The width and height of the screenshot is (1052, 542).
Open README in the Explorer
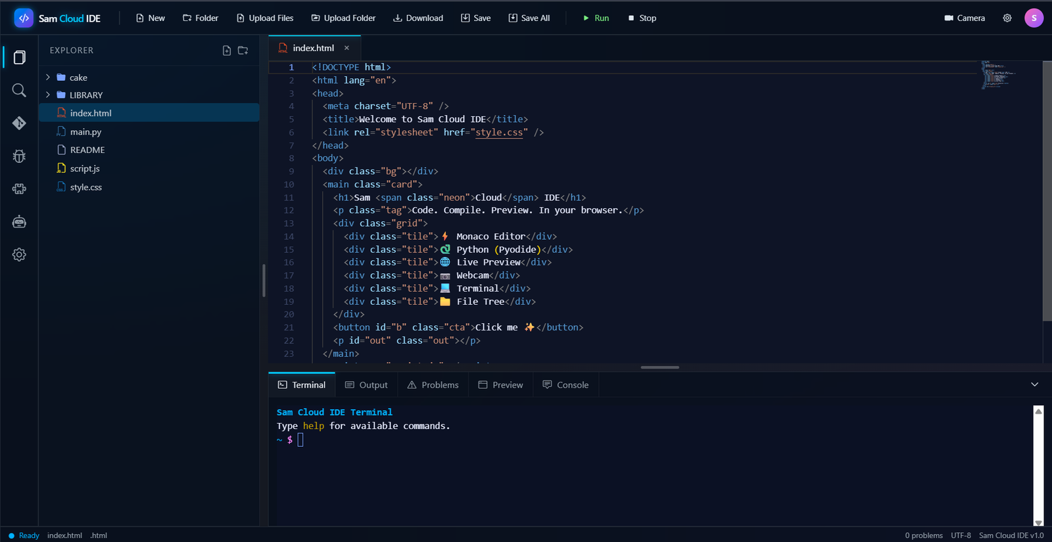149,150
